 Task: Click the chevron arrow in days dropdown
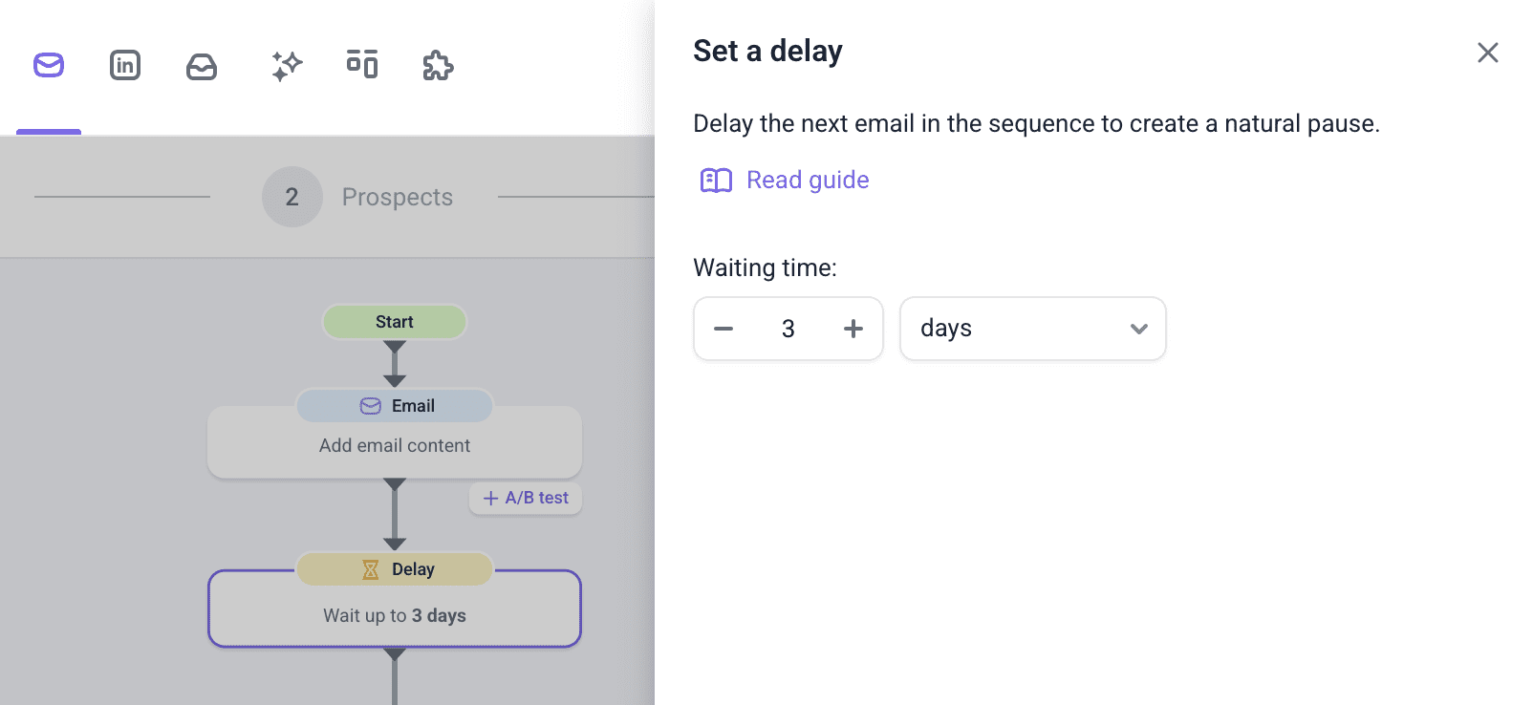coord(1138,329)
